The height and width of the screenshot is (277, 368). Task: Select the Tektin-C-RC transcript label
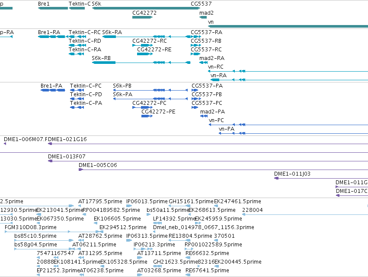[84, 32]
